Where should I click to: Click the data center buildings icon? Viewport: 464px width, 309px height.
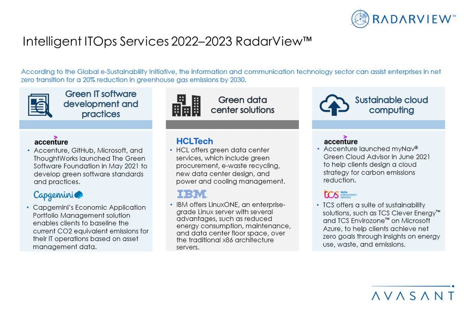[x=186, y=105]
